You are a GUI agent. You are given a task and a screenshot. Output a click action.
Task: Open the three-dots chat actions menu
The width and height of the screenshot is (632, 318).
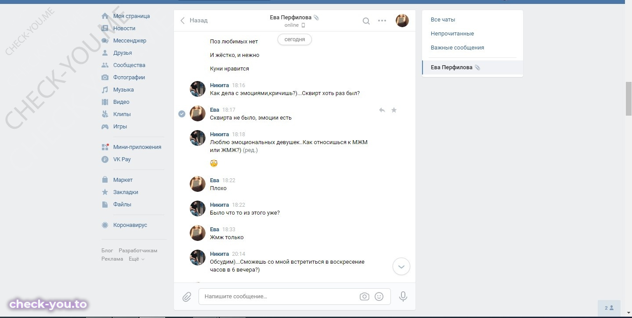(x=382, y=21)
